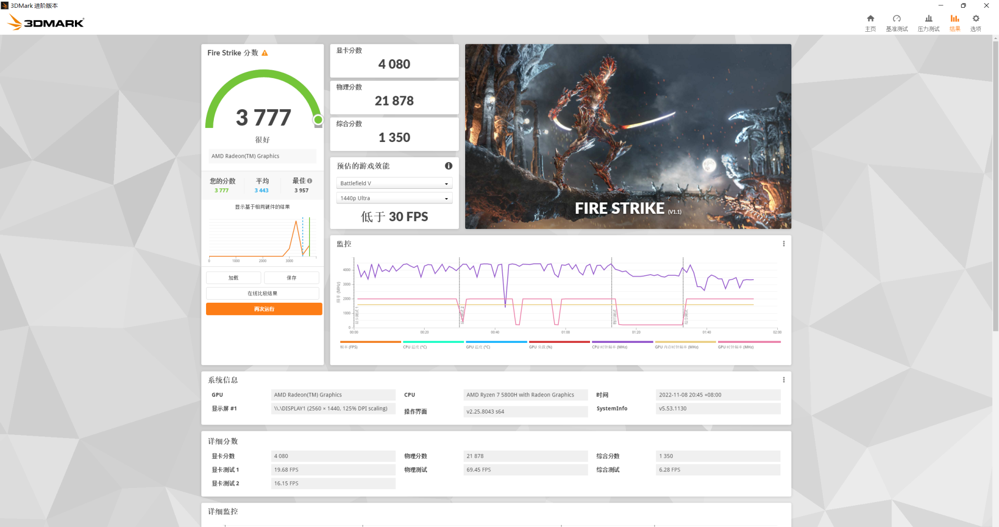The width and height of the screenshot is (999, 527).
Task: Toggle the CPU 温度 (°C) legend series
Action: tap(433, 345)
